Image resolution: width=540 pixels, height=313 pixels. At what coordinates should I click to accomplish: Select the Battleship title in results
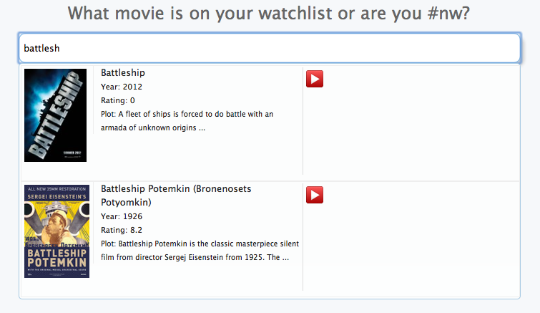click(x=123, y=73)
